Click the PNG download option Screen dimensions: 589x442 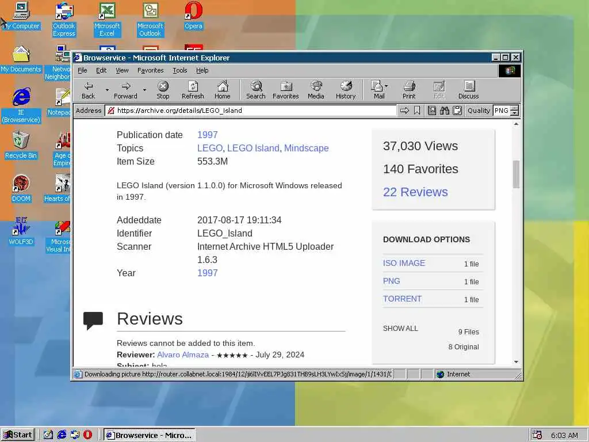[391, 281]
